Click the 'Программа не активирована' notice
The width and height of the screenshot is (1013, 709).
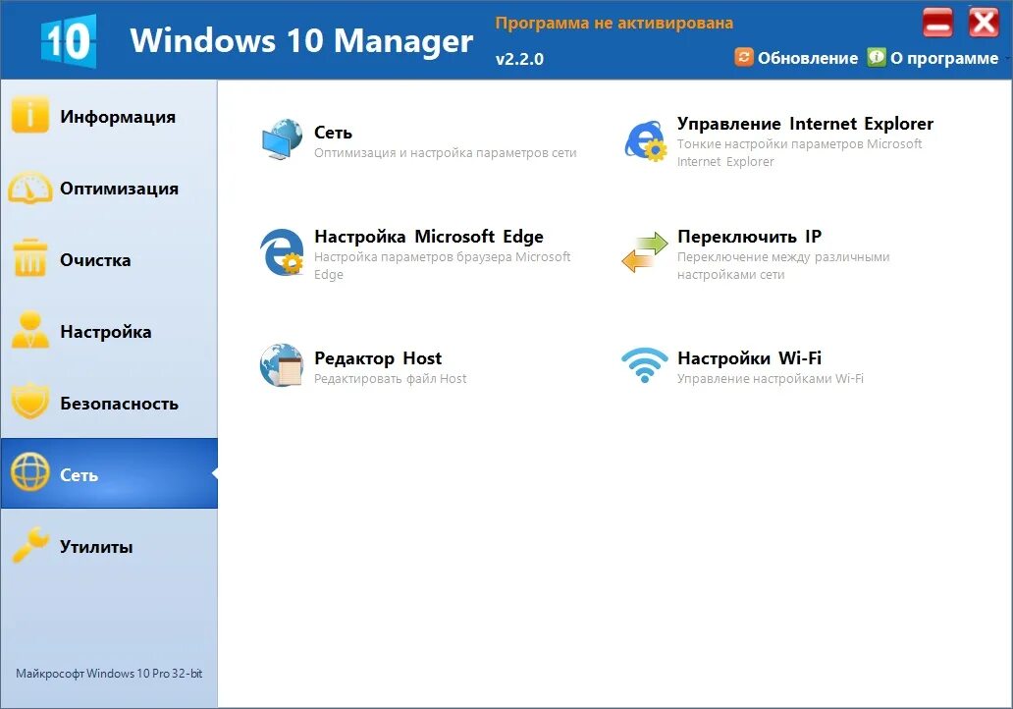614,24
